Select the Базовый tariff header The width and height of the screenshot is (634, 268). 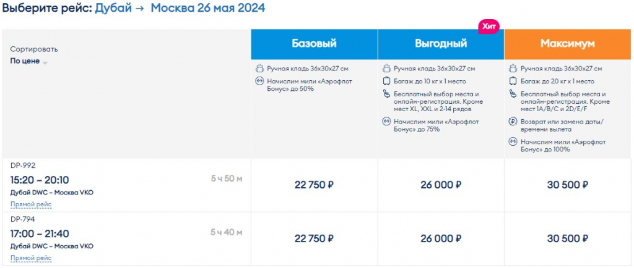point(314,44)
